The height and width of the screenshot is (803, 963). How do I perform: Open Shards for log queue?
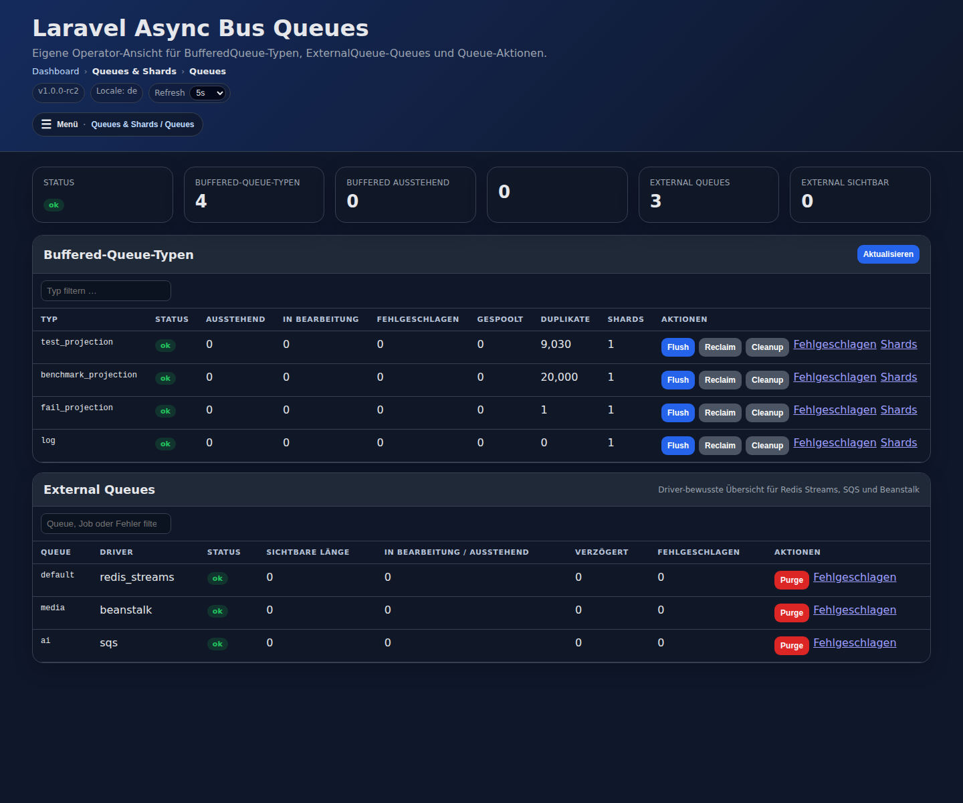pos(899,442)
